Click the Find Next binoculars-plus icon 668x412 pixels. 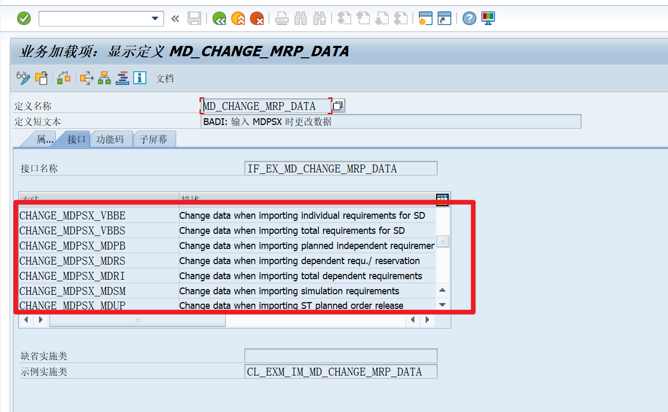[x=319, y=19]
